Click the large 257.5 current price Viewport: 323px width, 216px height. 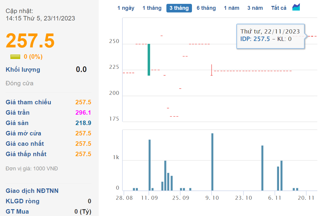coord(30,41)
